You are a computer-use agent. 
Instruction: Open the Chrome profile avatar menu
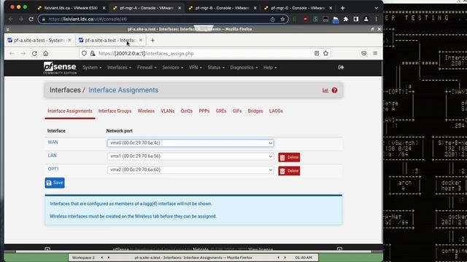tap(366, 20)
